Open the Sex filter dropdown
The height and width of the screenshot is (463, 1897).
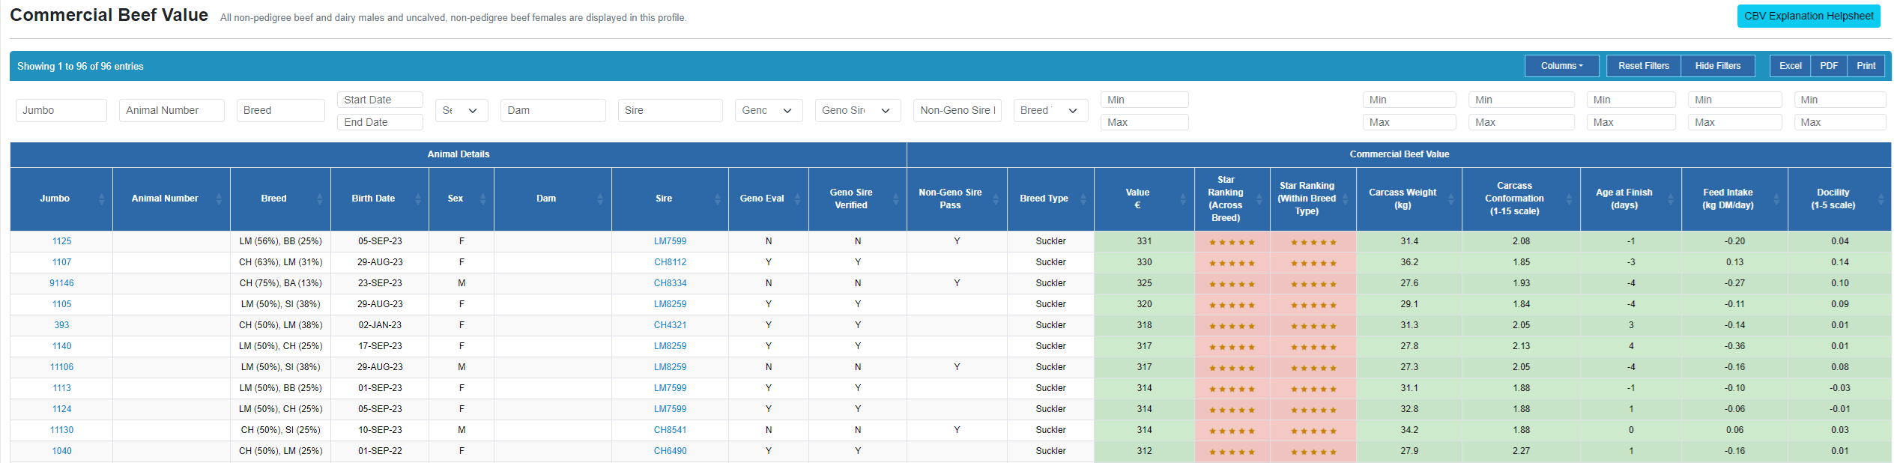462,110
